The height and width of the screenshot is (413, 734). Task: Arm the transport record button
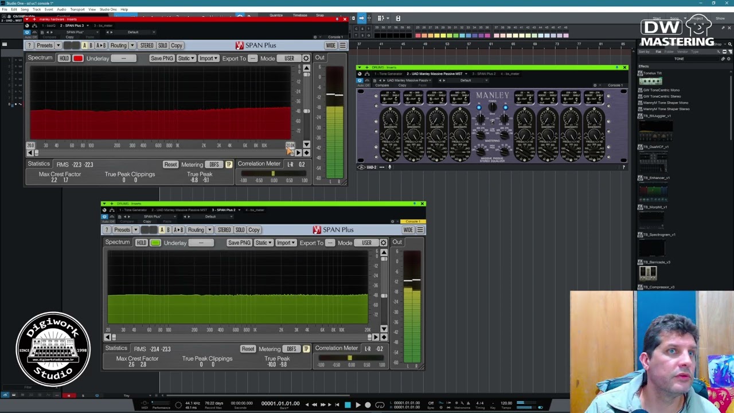pos(368,405)
